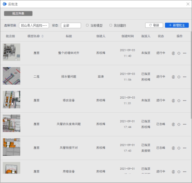Open thumbnail of 排水管问题 annotation
Screen dimensions: 192x183
pyautogui.click(x=11, y=76)
